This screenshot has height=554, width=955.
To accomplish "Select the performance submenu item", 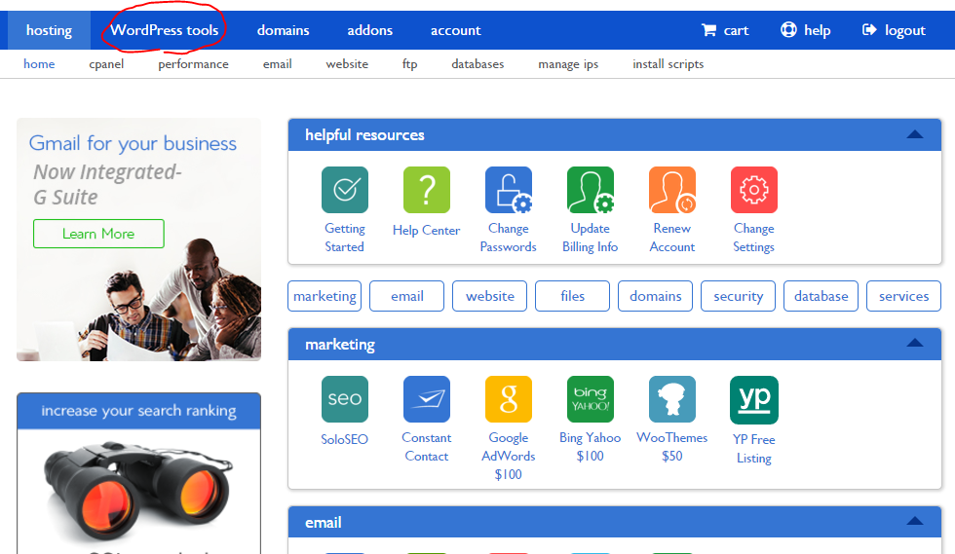I will pyautogui.click(x=193, y=64).
